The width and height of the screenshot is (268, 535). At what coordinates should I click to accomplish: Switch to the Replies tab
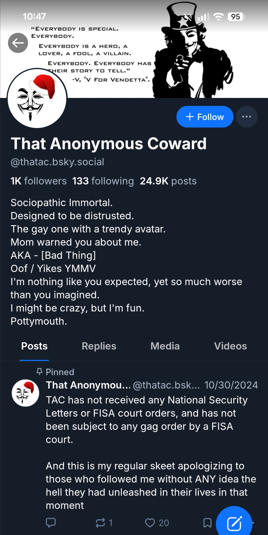(x=99, y=346)
